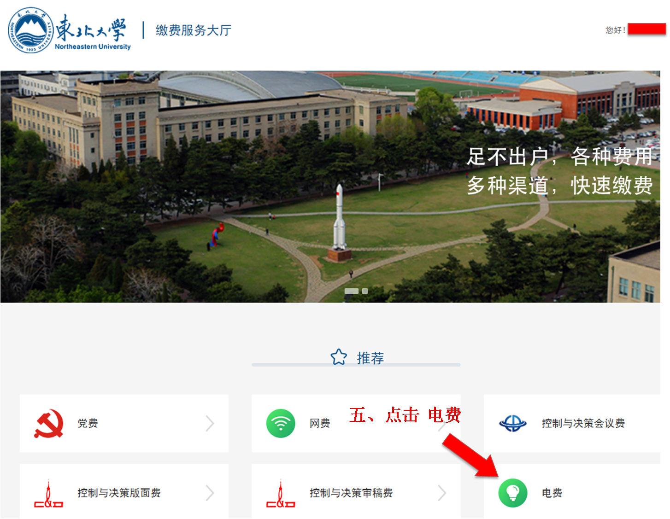The image size is (670, 519).
Task: Select the first carousel slide indicator
Action: click(351, 291)
